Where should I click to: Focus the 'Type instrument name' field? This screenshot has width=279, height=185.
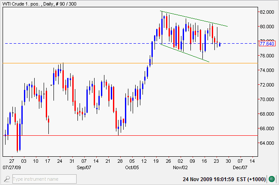point(45,179)
